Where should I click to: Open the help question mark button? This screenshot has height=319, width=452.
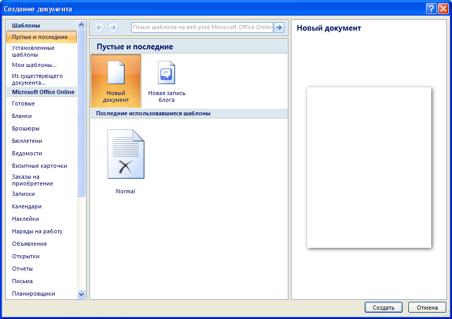[x=431, y=9]
